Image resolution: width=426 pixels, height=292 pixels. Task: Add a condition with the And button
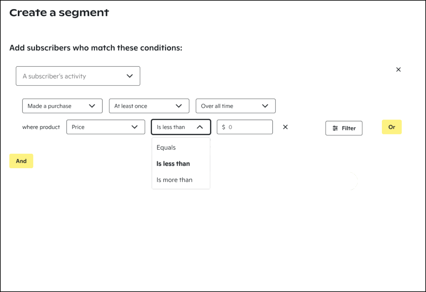click(21, 161)
